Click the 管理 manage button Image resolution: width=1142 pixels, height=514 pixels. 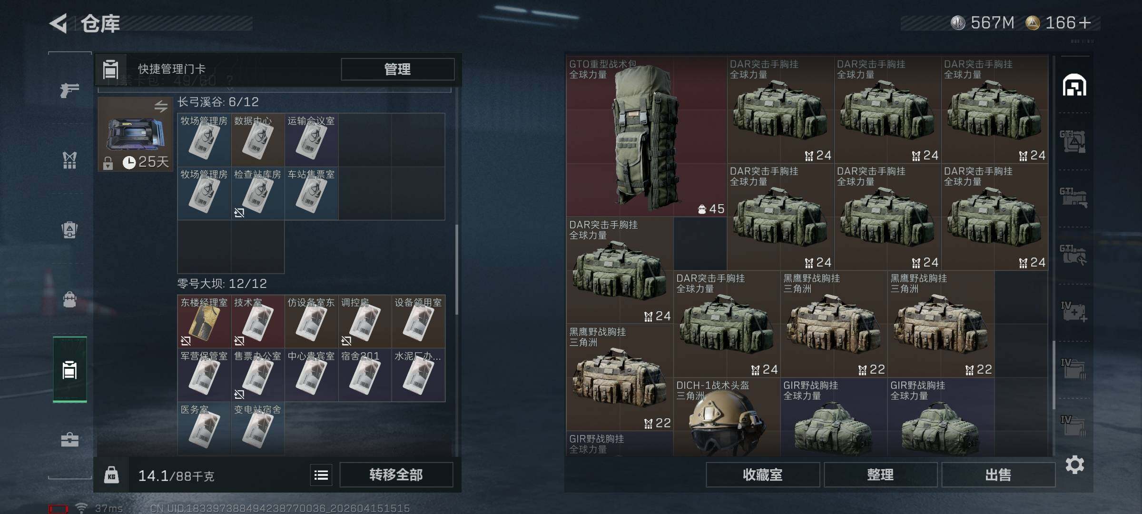(x=398, y=69)
